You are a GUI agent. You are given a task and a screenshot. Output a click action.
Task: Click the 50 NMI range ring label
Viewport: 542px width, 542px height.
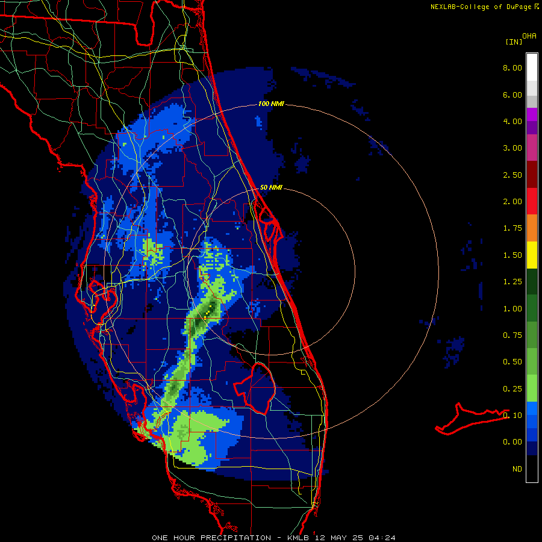pyautogui.click(x=271, y=187)
